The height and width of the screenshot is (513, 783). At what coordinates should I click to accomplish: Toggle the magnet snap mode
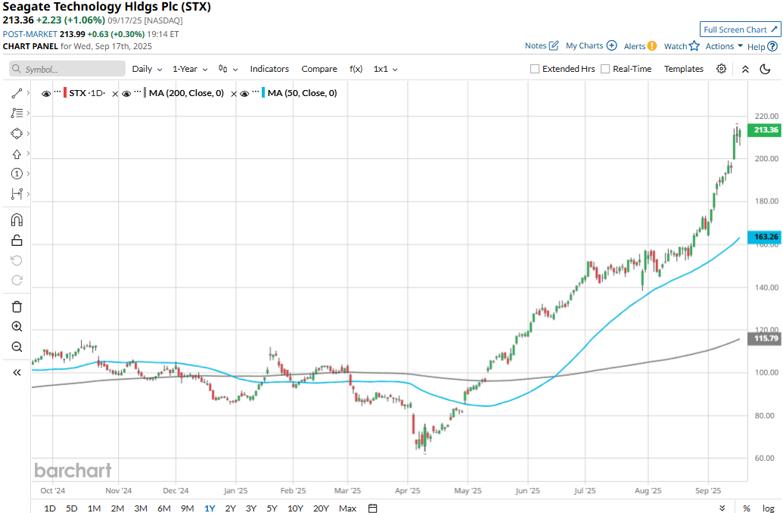coord(17,220)
